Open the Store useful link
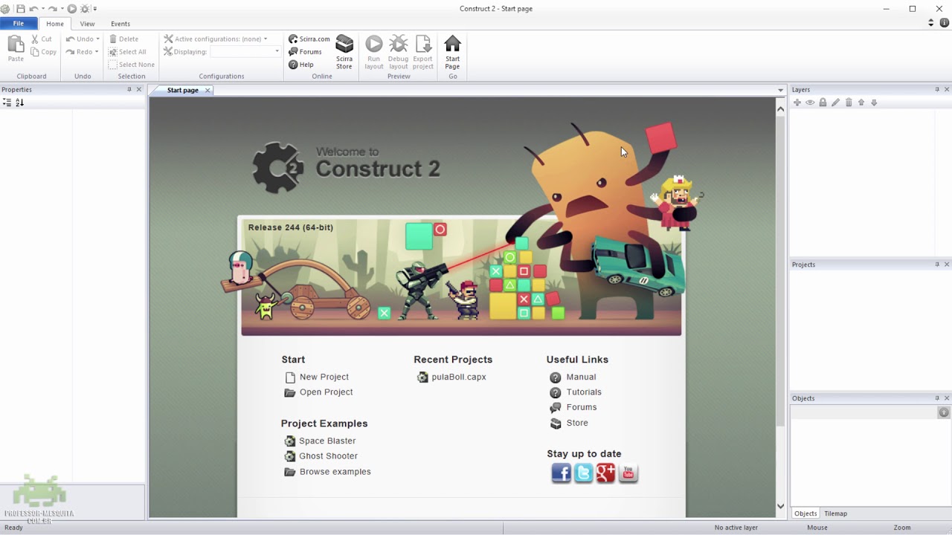Screen dimensions: 952x535 577,423
